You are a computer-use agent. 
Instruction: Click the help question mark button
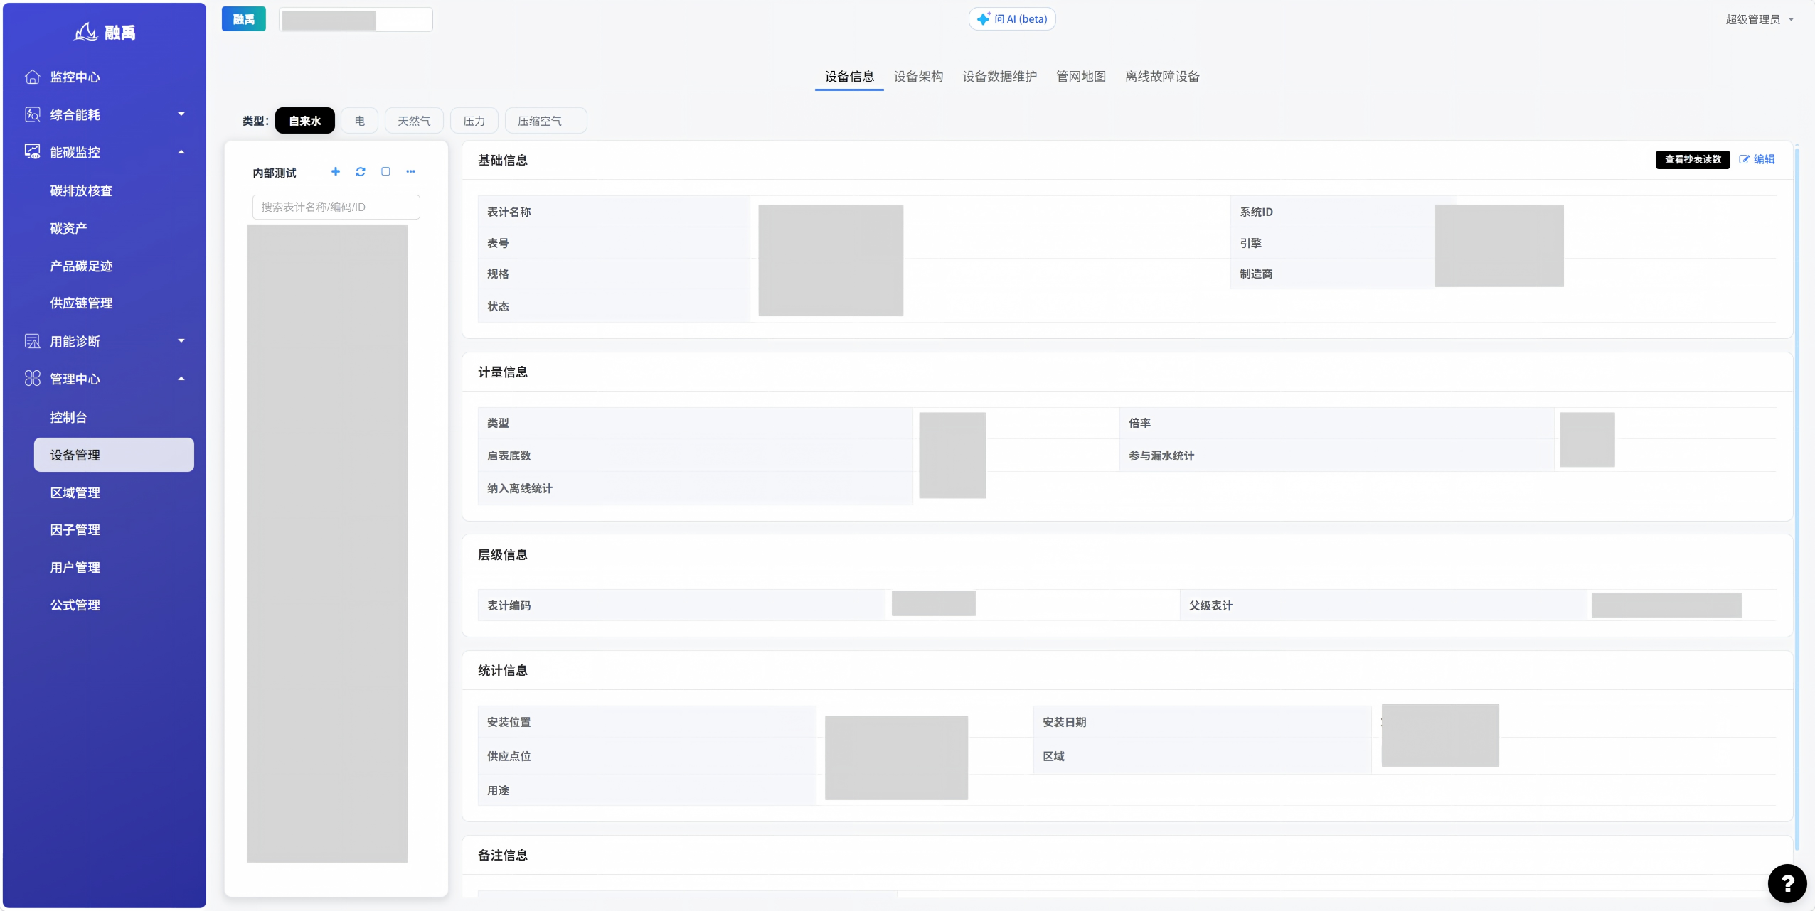[x=1787, y=883]
